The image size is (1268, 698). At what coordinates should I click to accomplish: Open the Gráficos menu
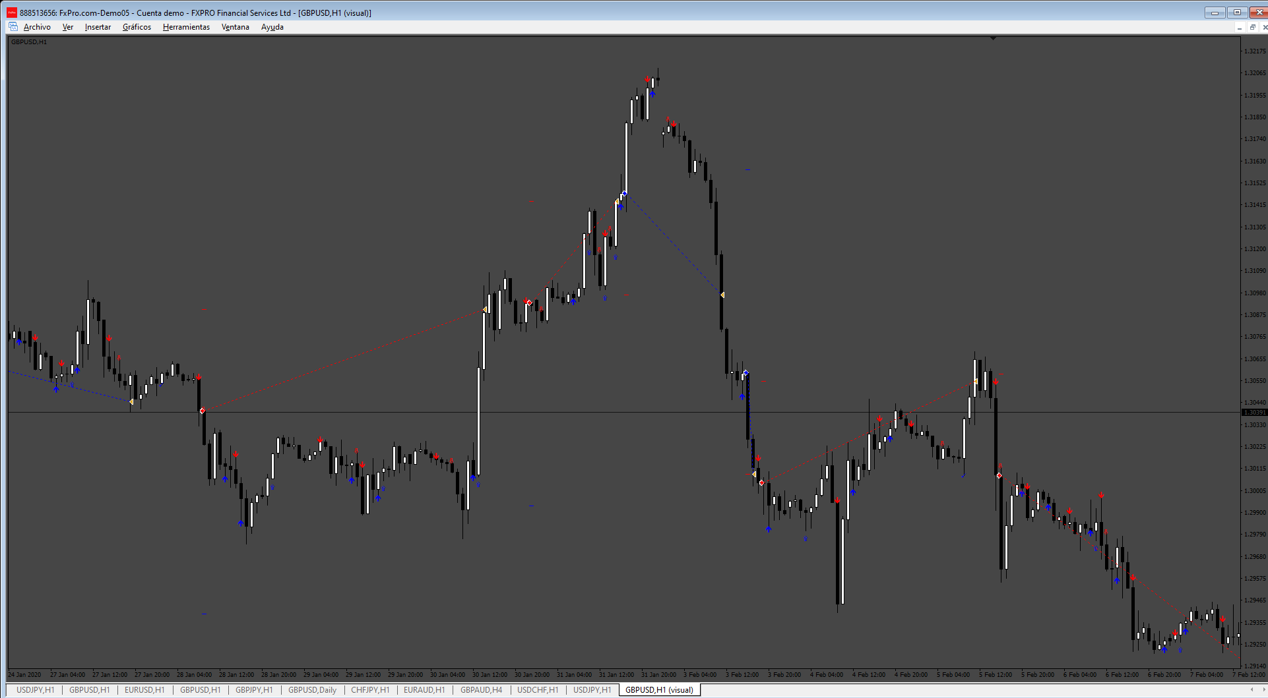[x=137, y=27]
